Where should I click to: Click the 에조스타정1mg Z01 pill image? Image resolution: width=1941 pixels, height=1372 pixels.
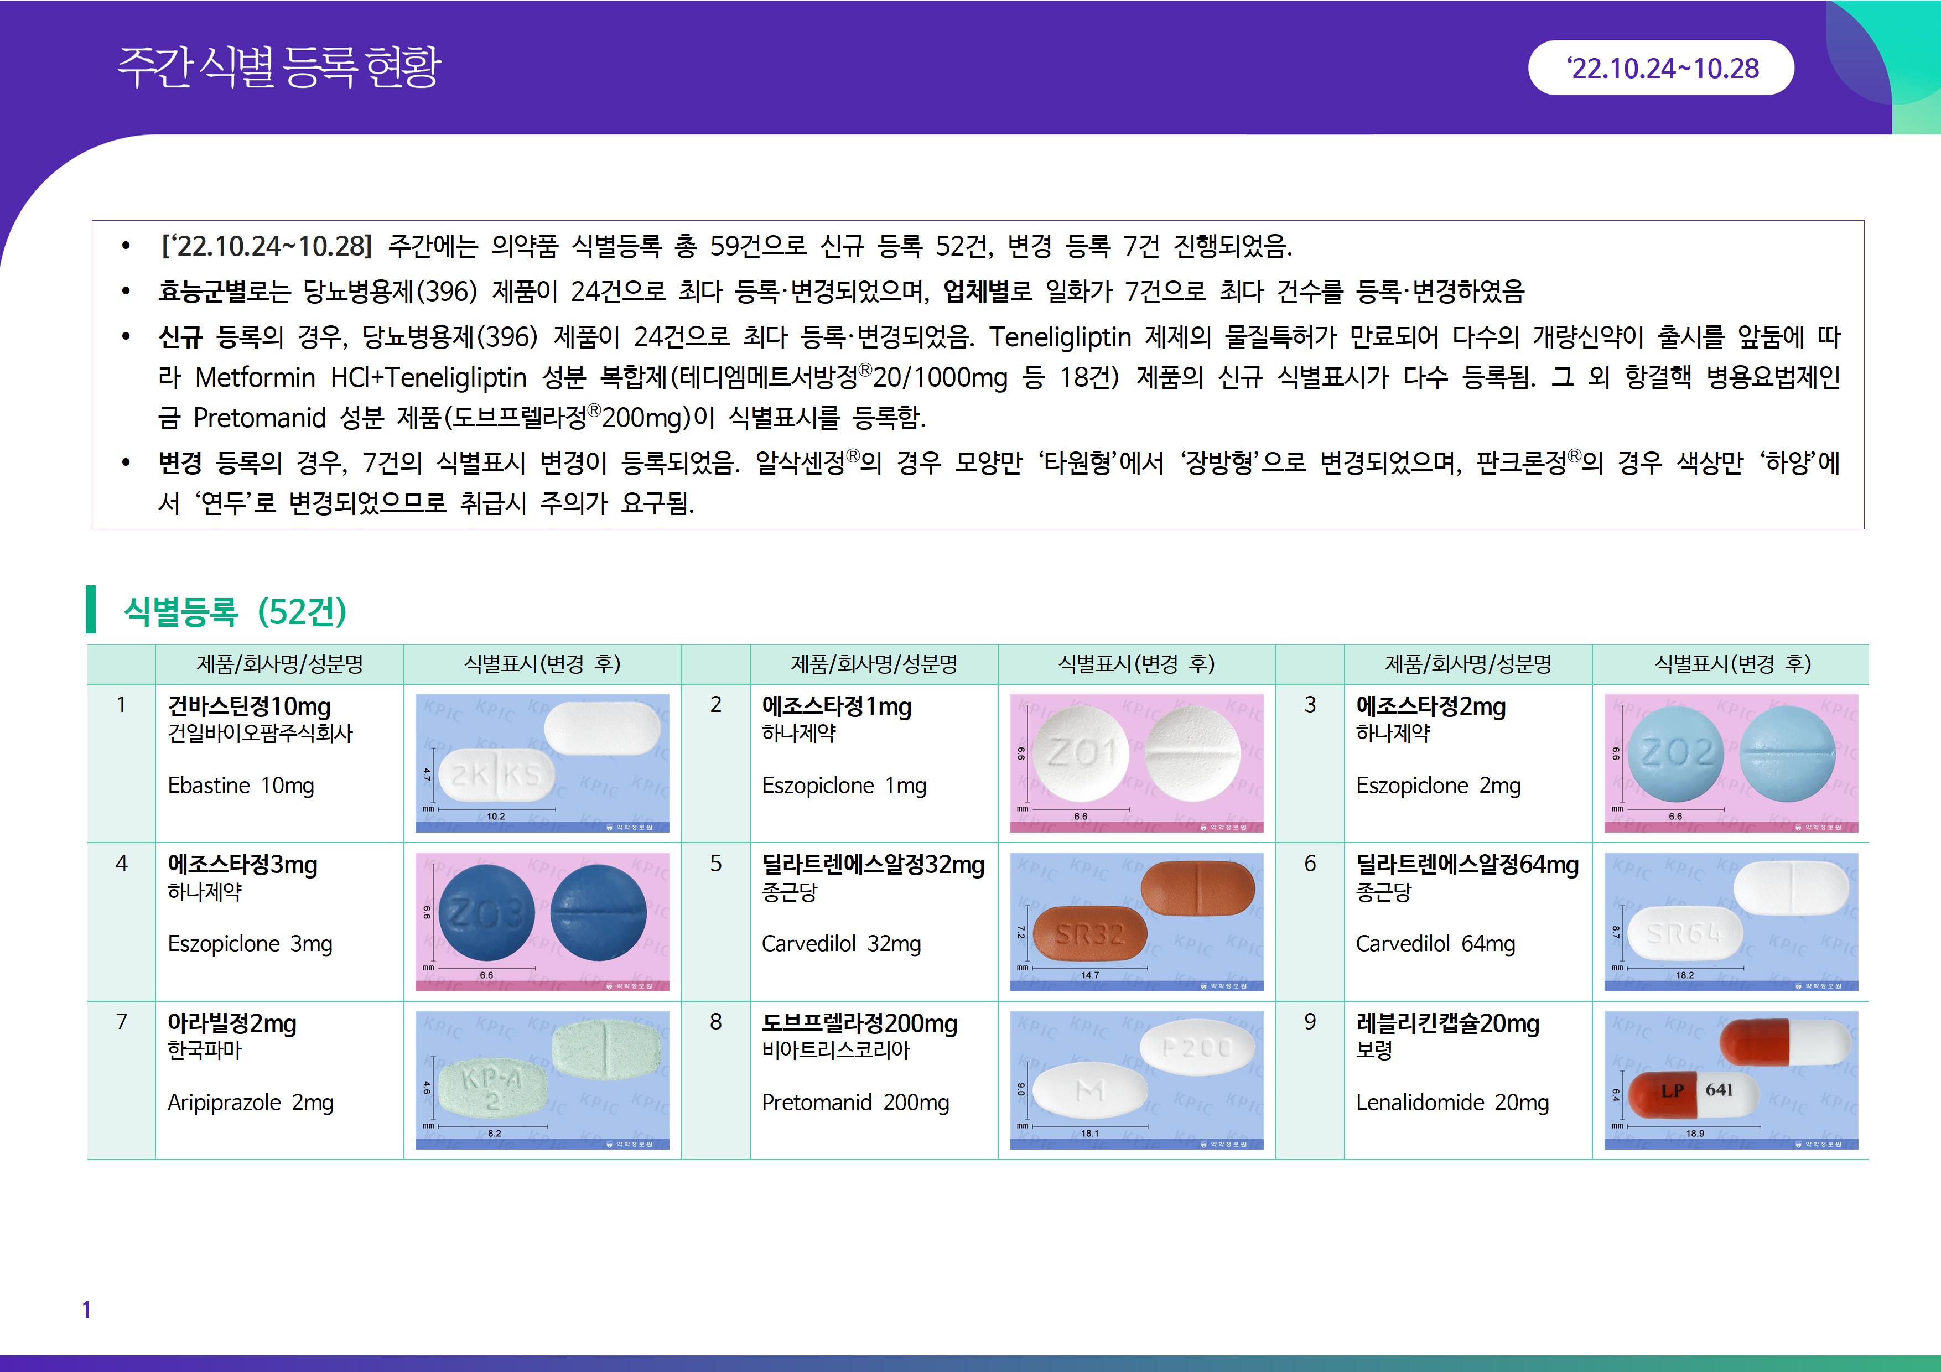(x=1136, y=762)
